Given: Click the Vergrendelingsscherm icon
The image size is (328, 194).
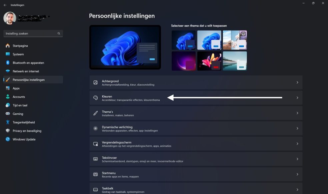Looking at the screenshot, I should (95, 144).
